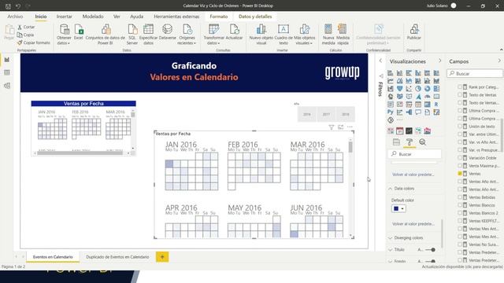This screenshot has width=504, height=283.
Task: Expand the Título section chevron
Action: [391, 250]
